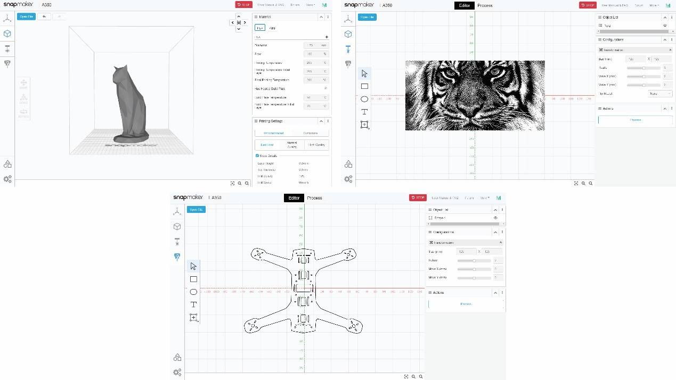676x380 pixels.
Task: Click the zoom-out magnifier in the drone frame window
Action: point(420,376)
